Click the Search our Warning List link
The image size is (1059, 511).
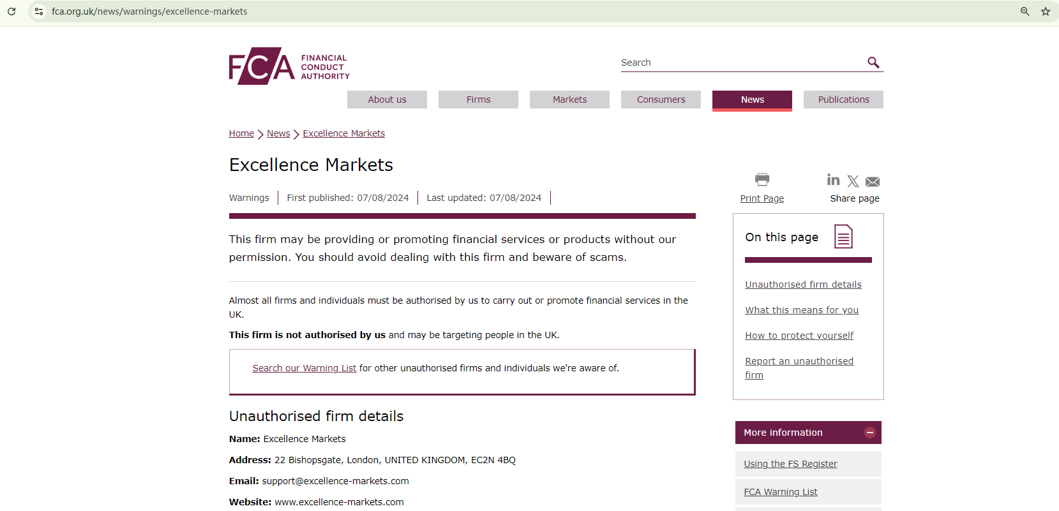click(304, 368)
